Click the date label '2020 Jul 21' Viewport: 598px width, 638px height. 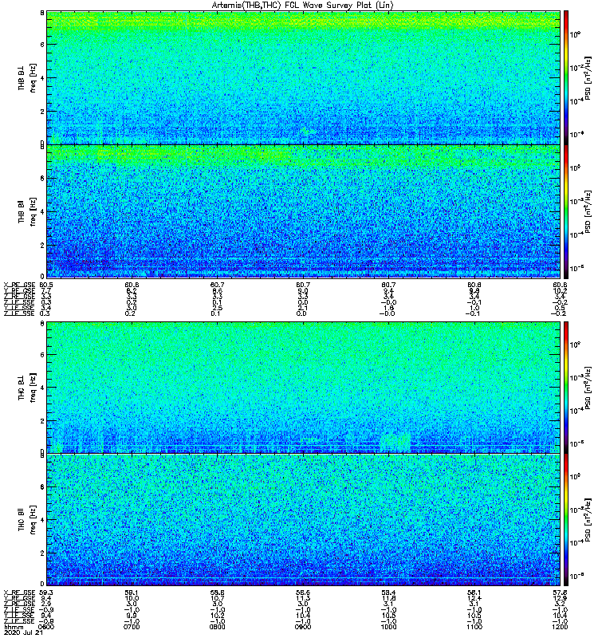[22, 632]
